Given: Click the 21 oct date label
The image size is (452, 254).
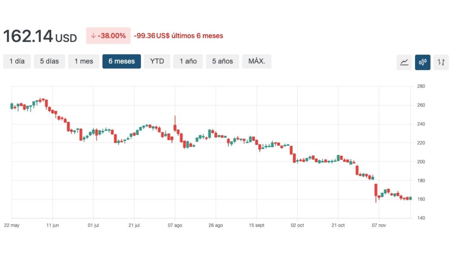Looking at the screenshot, I should click(338, 225).
